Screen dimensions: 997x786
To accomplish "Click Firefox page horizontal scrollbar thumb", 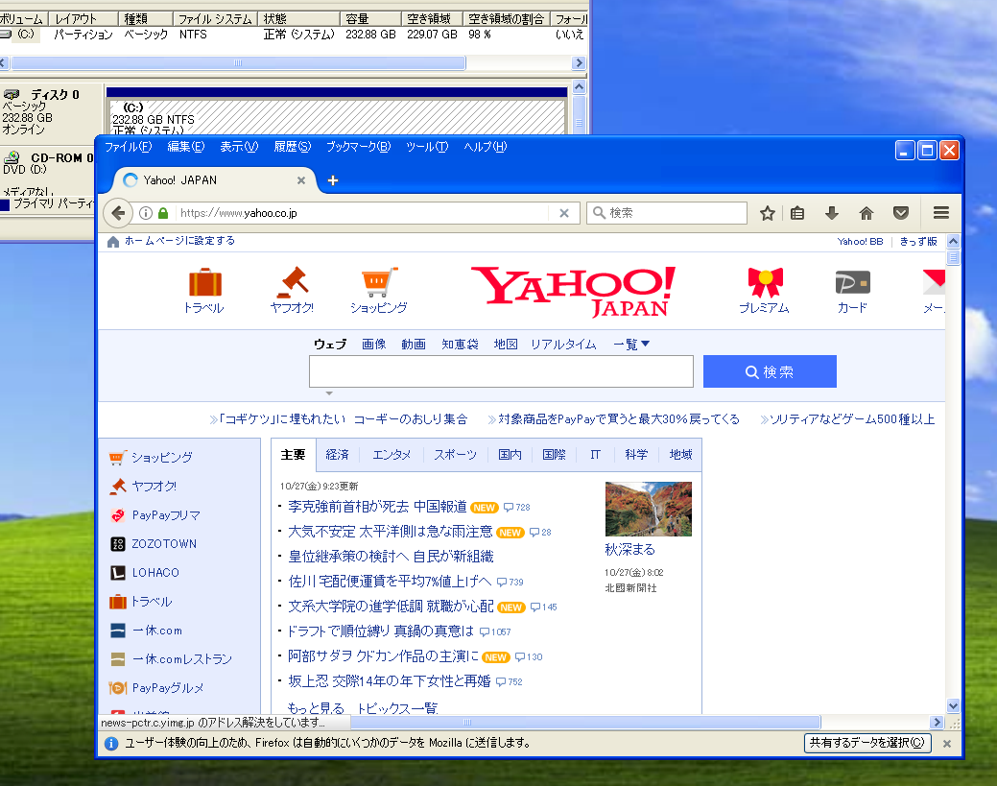I will click(585, 723).
